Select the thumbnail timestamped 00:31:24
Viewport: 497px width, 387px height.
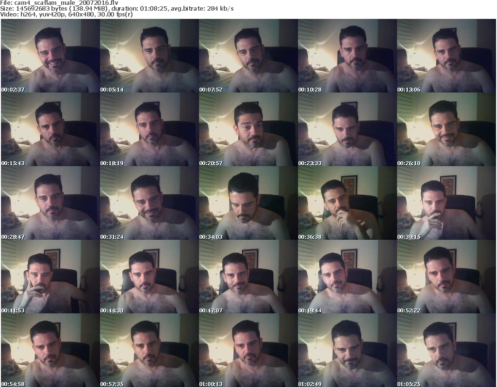pos(149,203)
